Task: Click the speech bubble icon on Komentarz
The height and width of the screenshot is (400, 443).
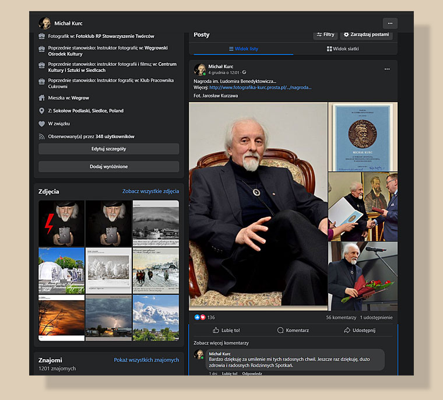Action: point(280,330)
